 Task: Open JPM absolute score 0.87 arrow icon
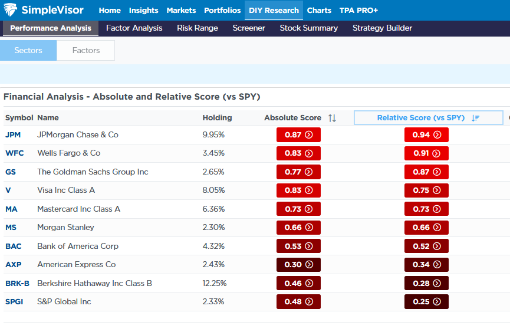click(x=309, y=134)
